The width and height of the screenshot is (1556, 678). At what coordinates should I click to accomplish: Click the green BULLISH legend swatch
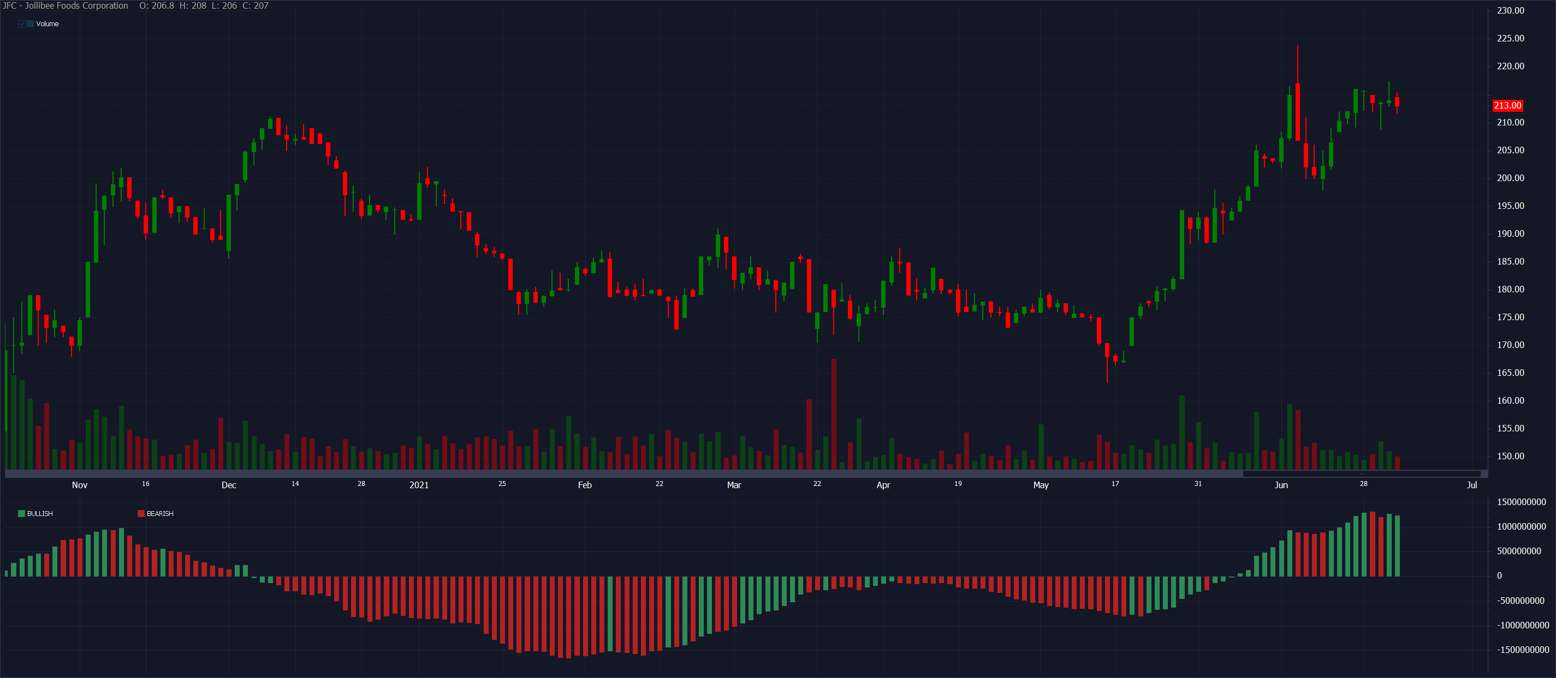pyautogui.click(x=22, y=514)
